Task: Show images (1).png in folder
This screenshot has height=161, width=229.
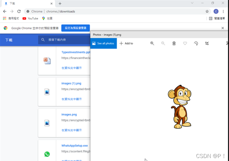Action: (72, 99)
